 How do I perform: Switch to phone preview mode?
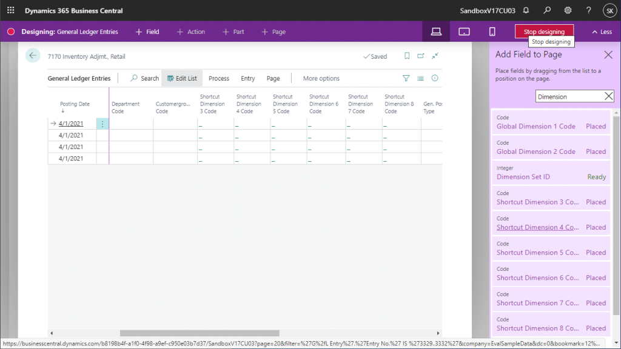point(492,32)
